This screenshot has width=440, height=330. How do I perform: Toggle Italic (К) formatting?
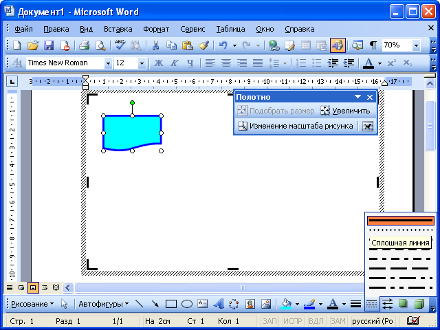[x=175, y=63]
